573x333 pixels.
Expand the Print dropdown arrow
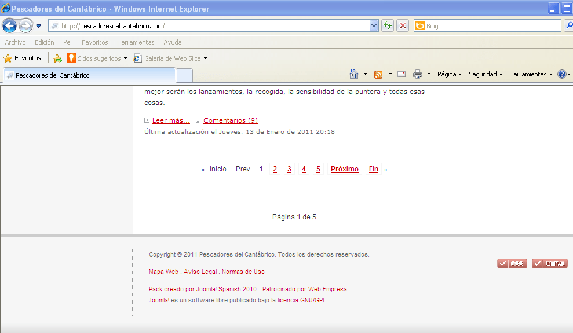(429, 74)
